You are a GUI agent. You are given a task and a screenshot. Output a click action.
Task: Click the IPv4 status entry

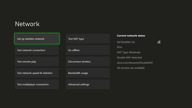(119, 47)
